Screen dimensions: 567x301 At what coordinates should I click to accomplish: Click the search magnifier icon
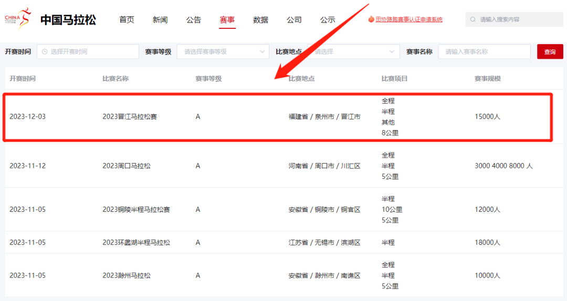472,19
